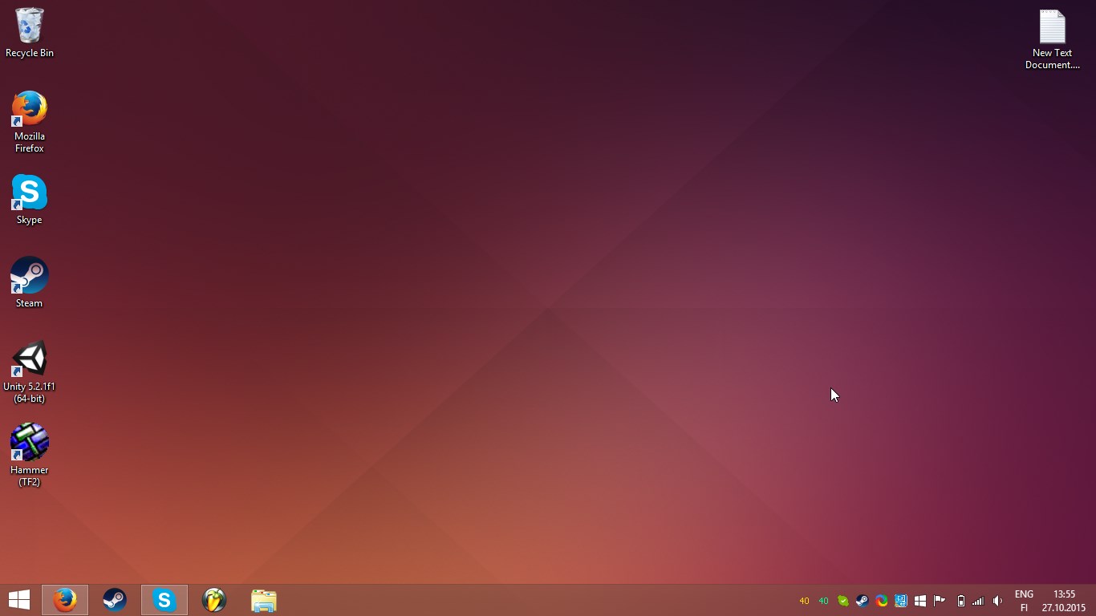Switch to Firefox in the taskbar
The image size is (1096, 616).
(x=65, y=600)
